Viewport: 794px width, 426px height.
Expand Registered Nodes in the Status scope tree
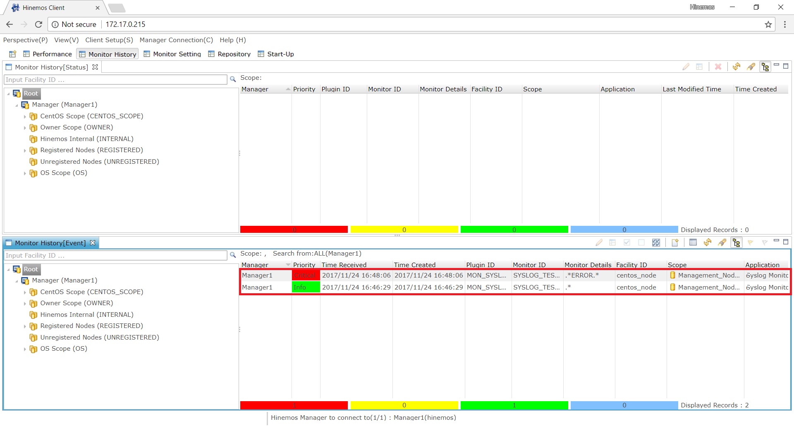(x=25, y=151)
